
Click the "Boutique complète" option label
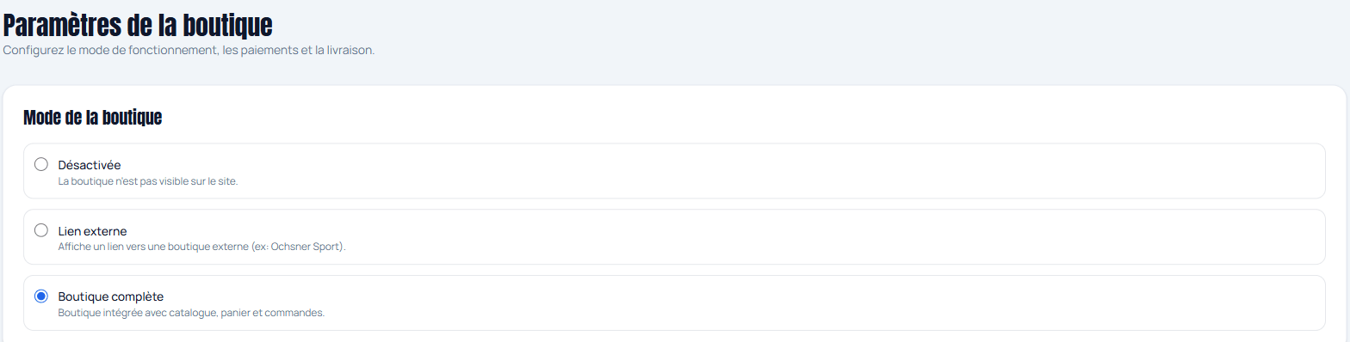pyautogui.click(x=110, y=297)
